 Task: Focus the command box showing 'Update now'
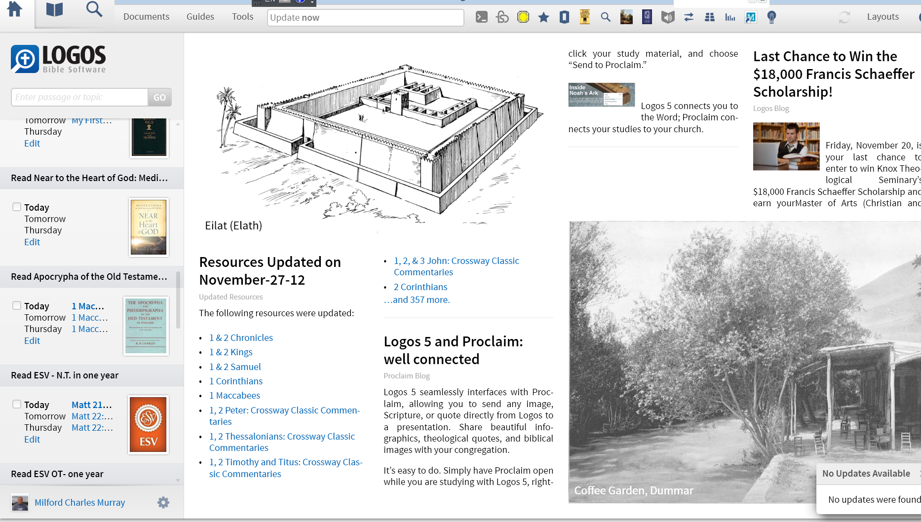366,17
